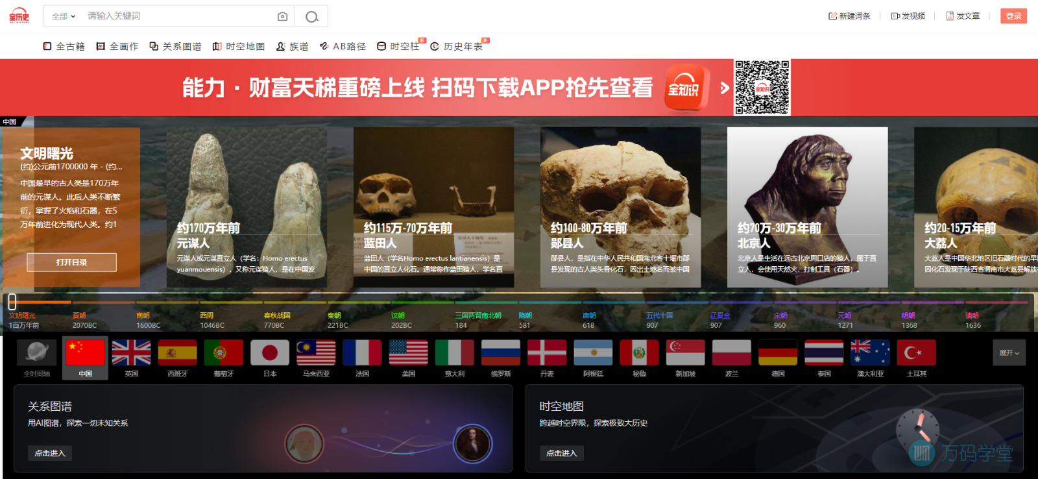The image size is (1038, 479).
Task: Open the 元谋人 card
Action: coord(247,207)
